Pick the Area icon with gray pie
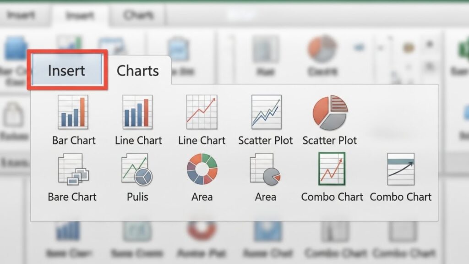Screen dimensions: 469x264 [x=265, y=170]
